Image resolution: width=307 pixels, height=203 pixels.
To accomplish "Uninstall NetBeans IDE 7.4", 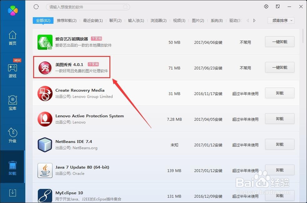I will (x=279, y=145).
